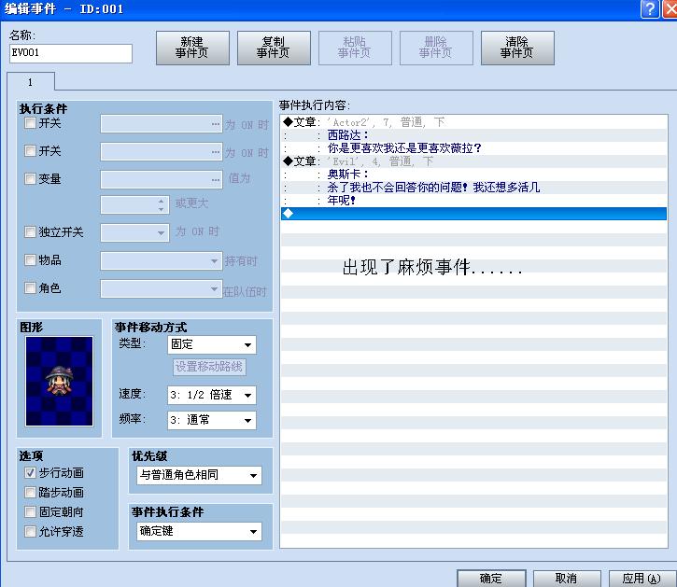
Task: Switch to event page tab 1
Action: tap(31, 82)
